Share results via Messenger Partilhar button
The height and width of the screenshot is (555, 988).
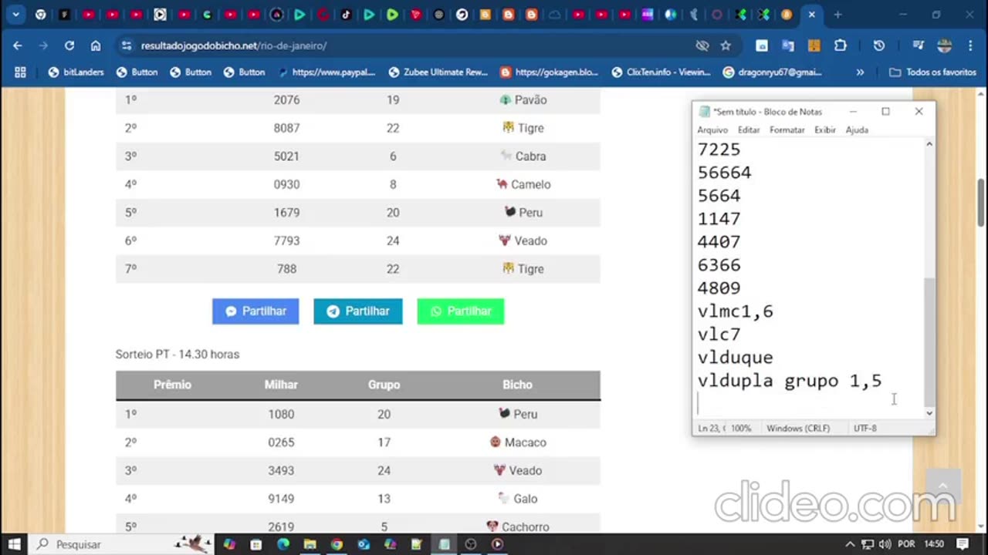point(255,311)
